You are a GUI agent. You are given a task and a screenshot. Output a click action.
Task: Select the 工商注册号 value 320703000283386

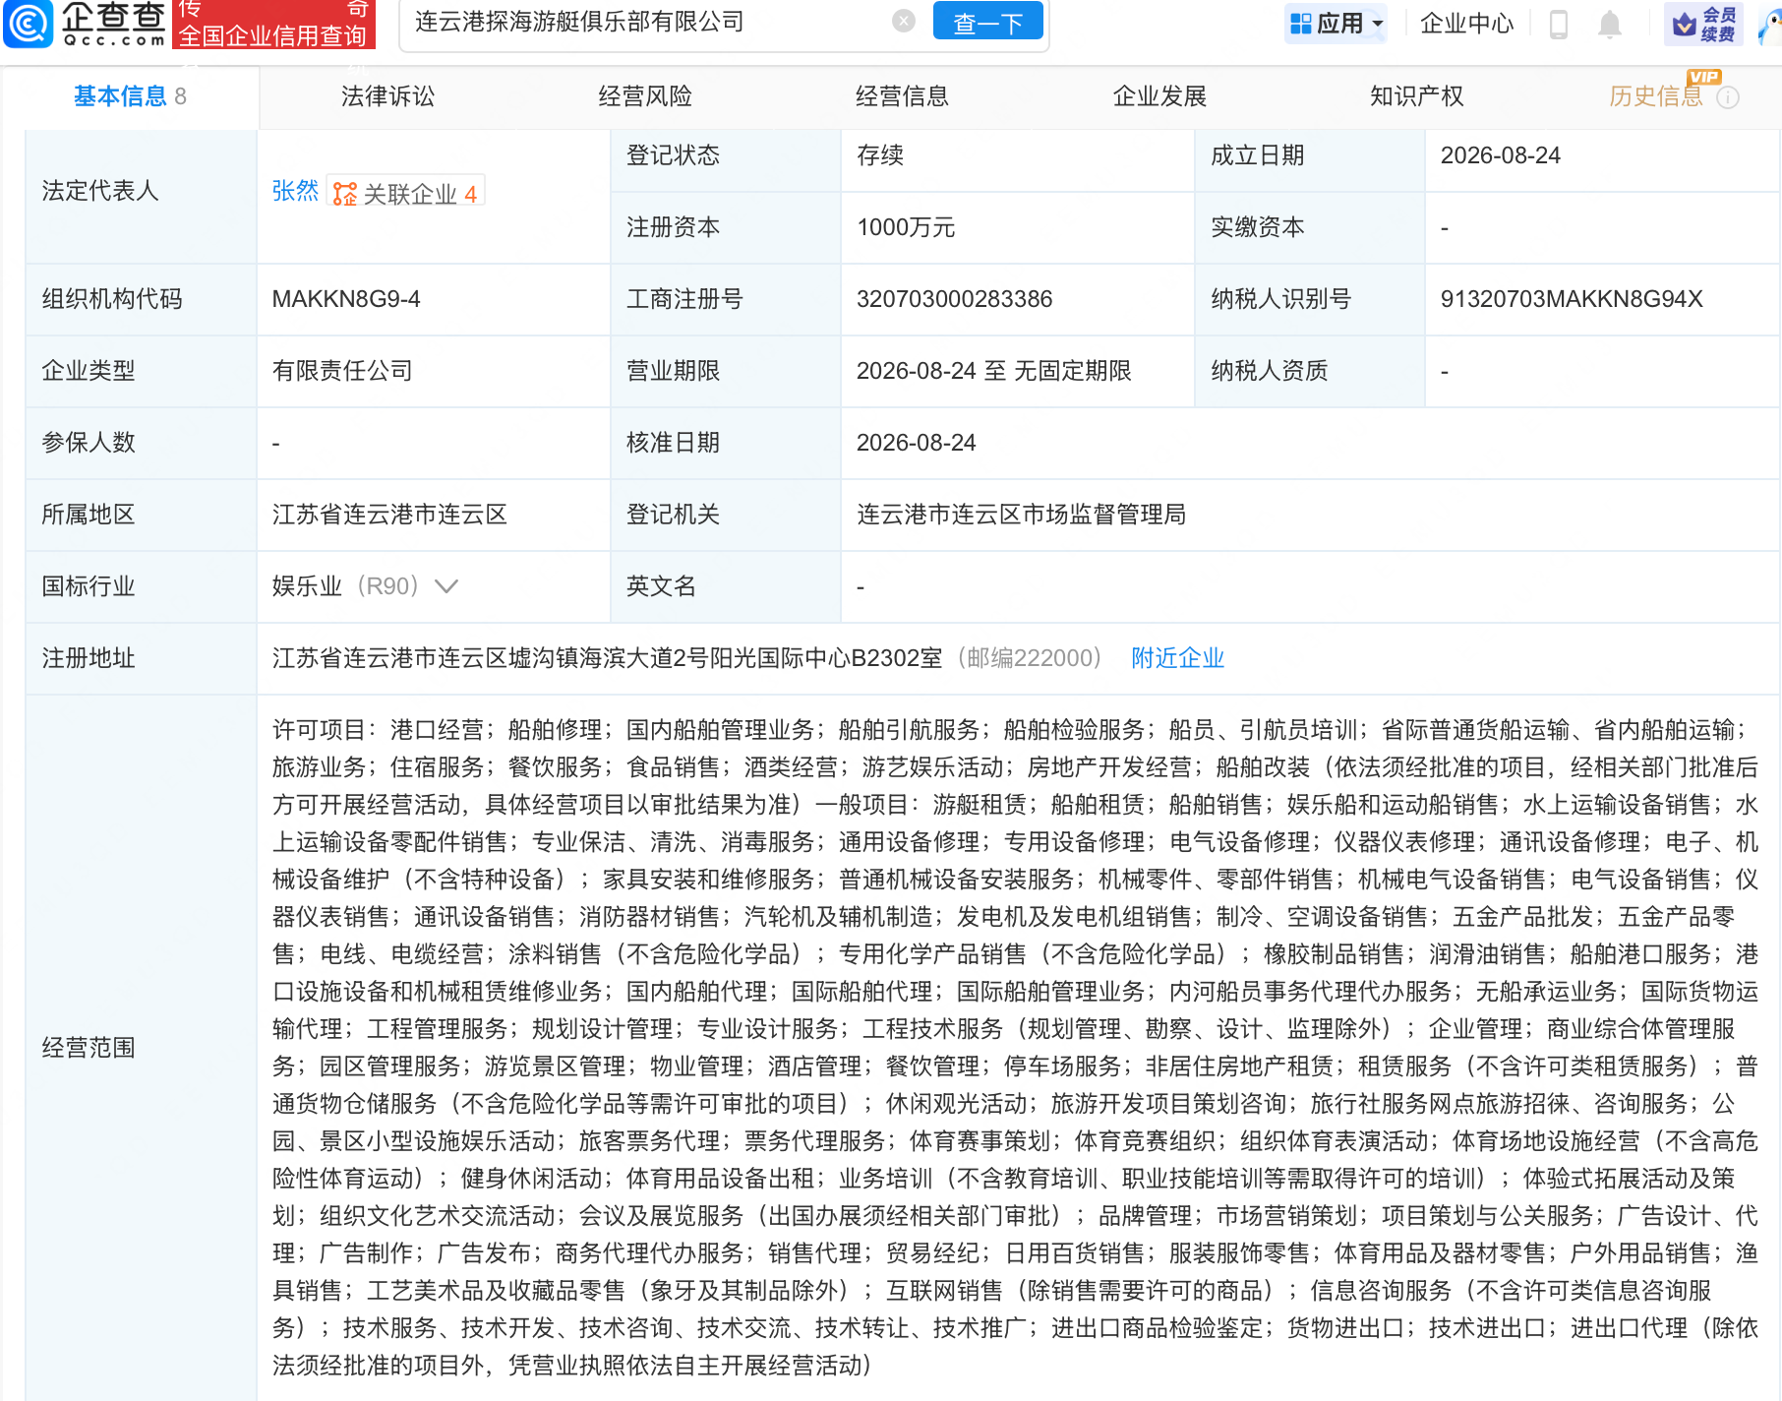[x=954, y=299]
